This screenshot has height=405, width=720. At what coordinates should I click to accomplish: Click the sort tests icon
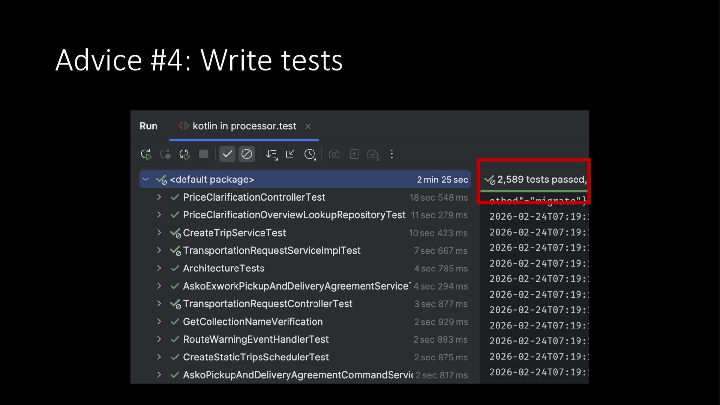(x=271, y=154)
